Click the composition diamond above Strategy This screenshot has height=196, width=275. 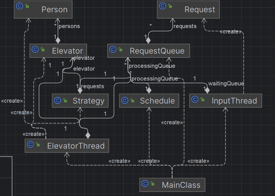(80, 90)
